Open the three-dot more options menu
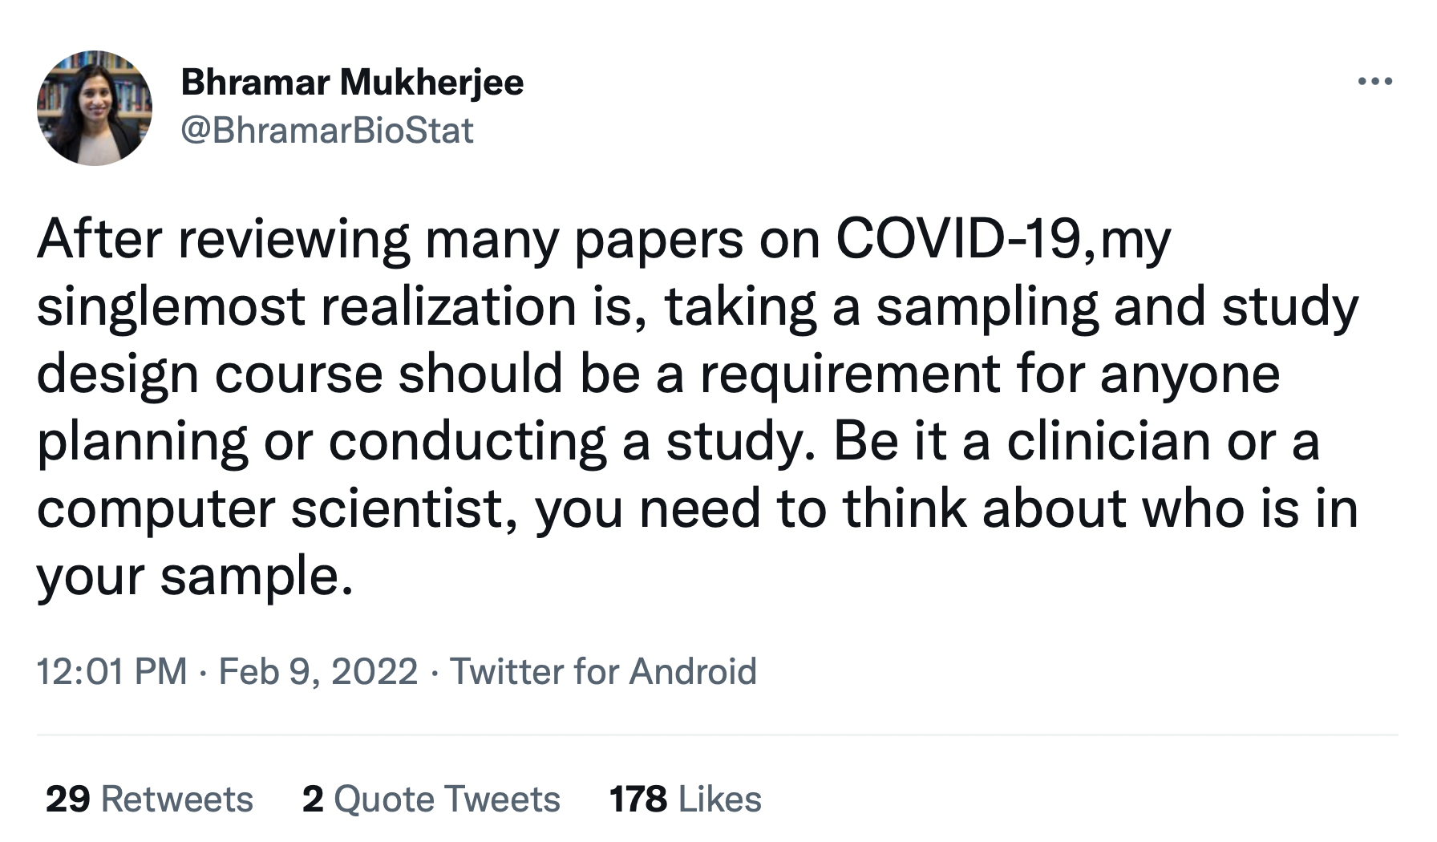 1375,81
